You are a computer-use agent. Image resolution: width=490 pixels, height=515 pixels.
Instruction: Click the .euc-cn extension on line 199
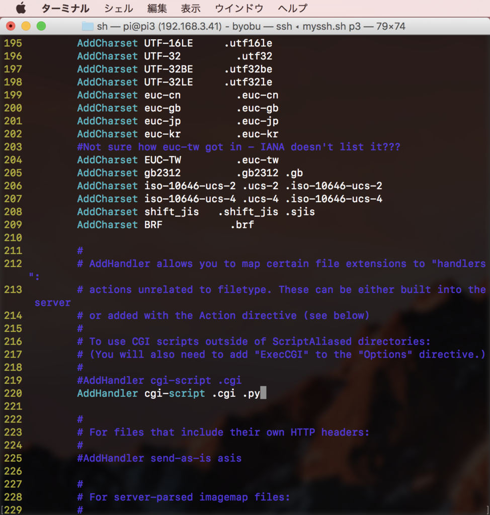[257, 95]
